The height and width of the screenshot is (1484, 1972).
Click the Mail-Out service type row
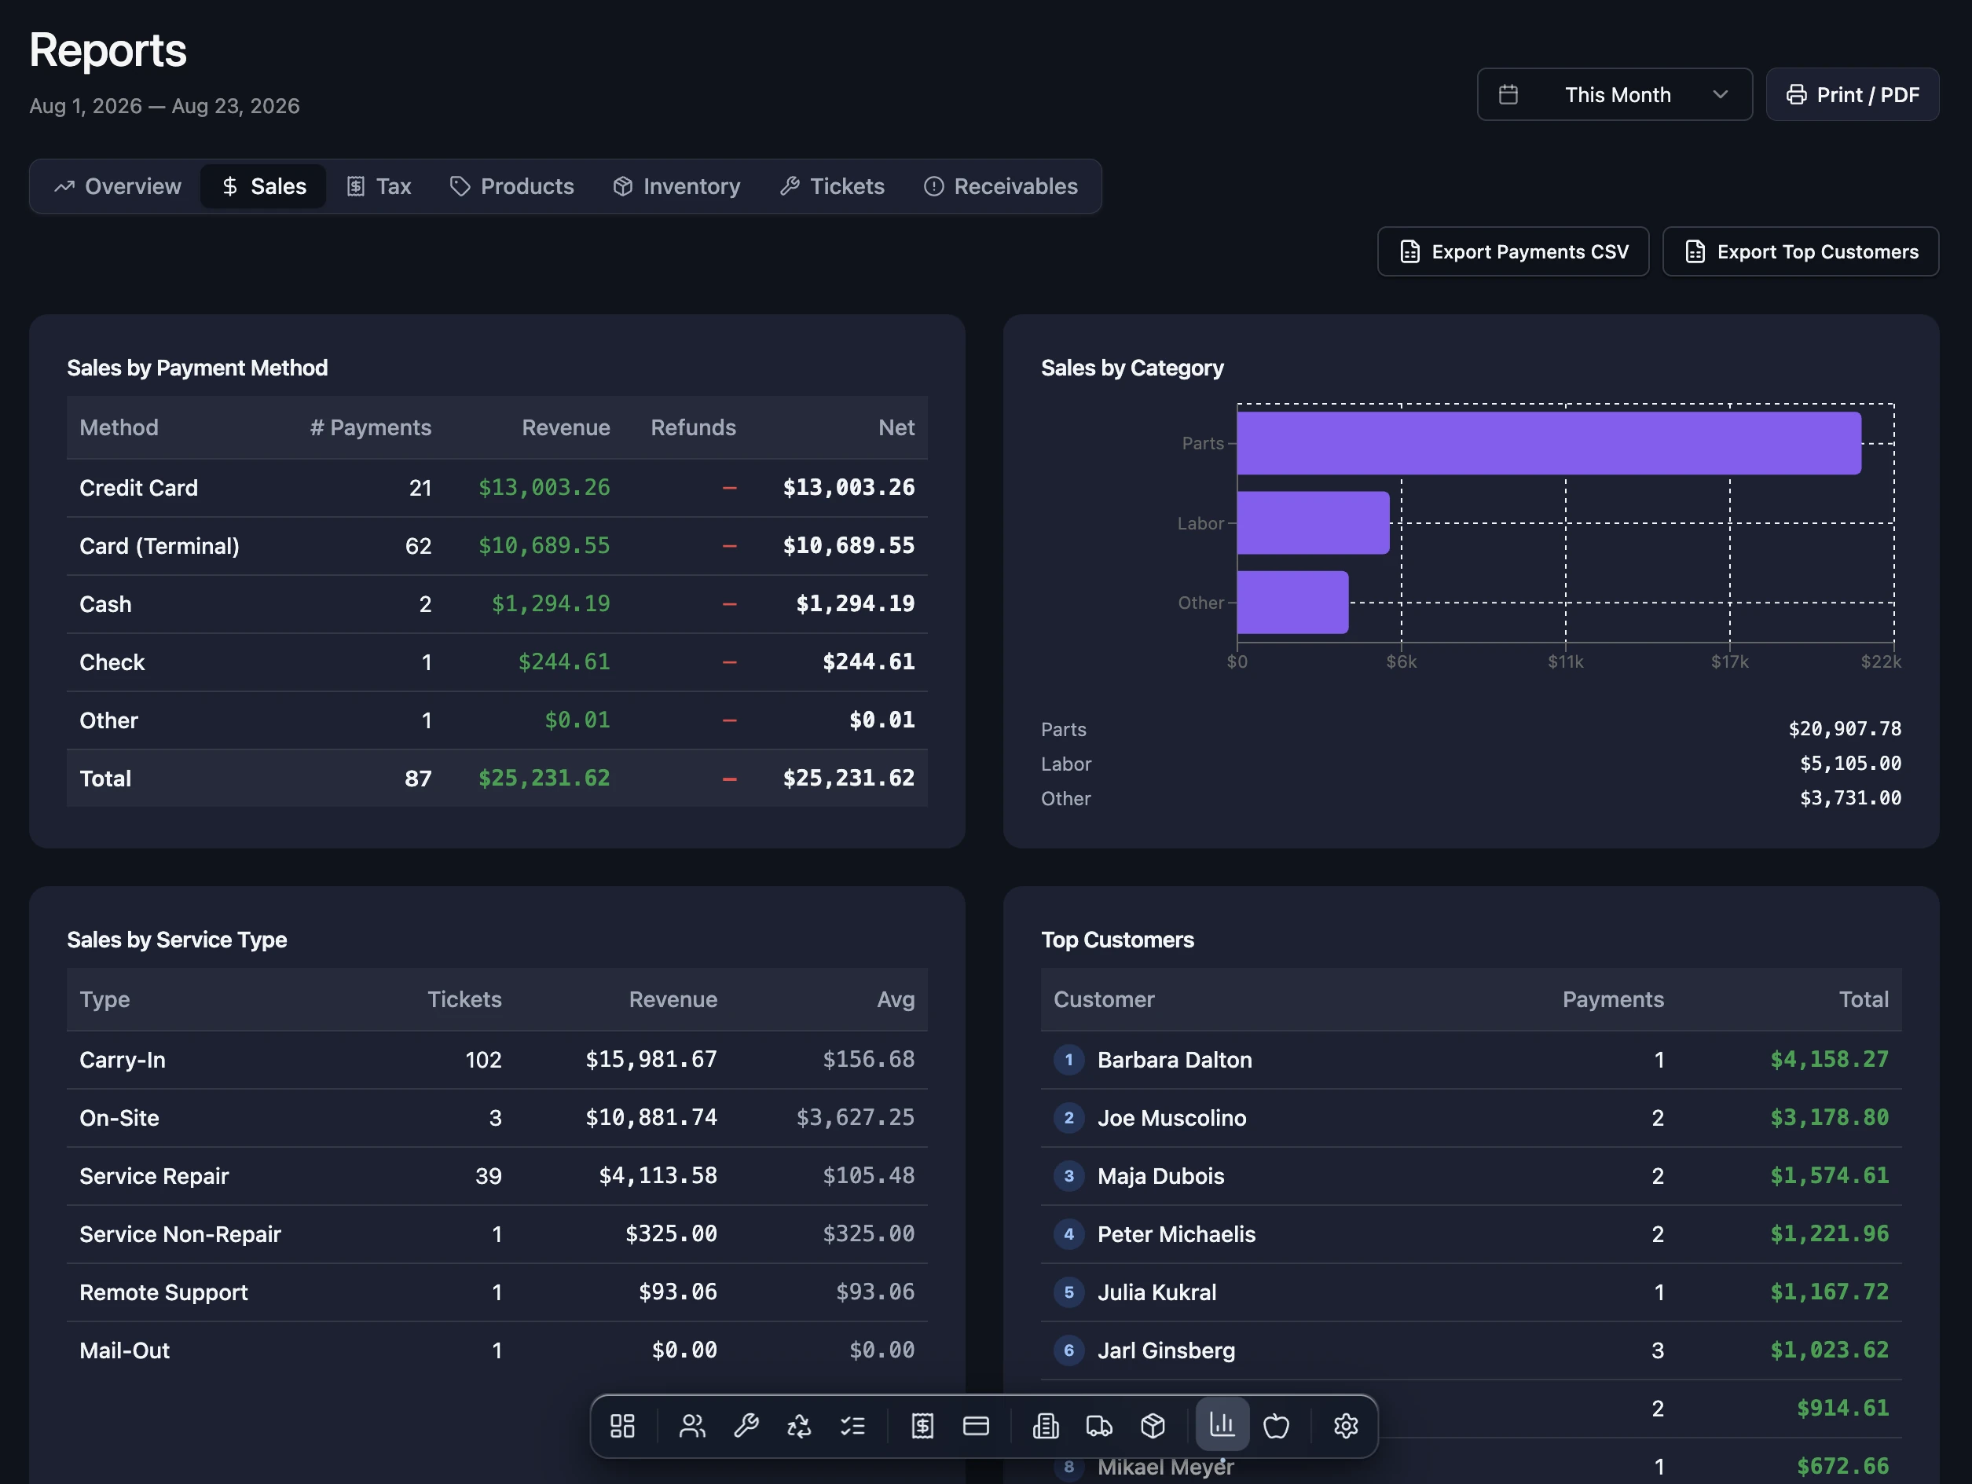pyautogui.click(x=497, y=1350)
